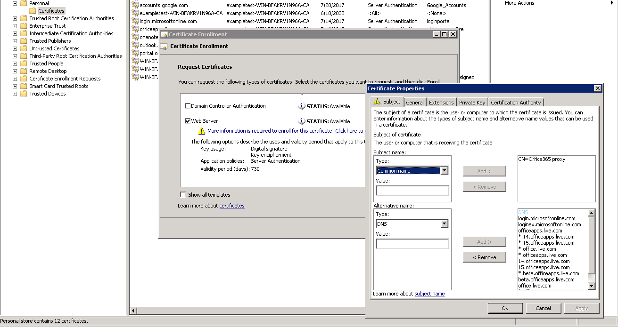
Task: Click Web Server status info icon
Action: (x=302, y=121)
